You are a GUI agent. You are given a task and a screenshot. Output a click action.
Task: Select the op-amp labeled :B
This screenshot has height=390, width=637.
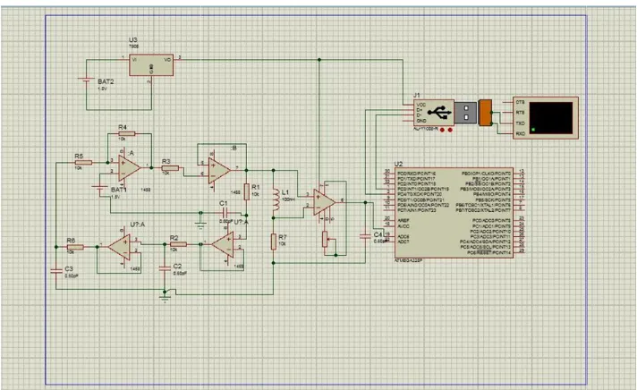pos(219,171)
